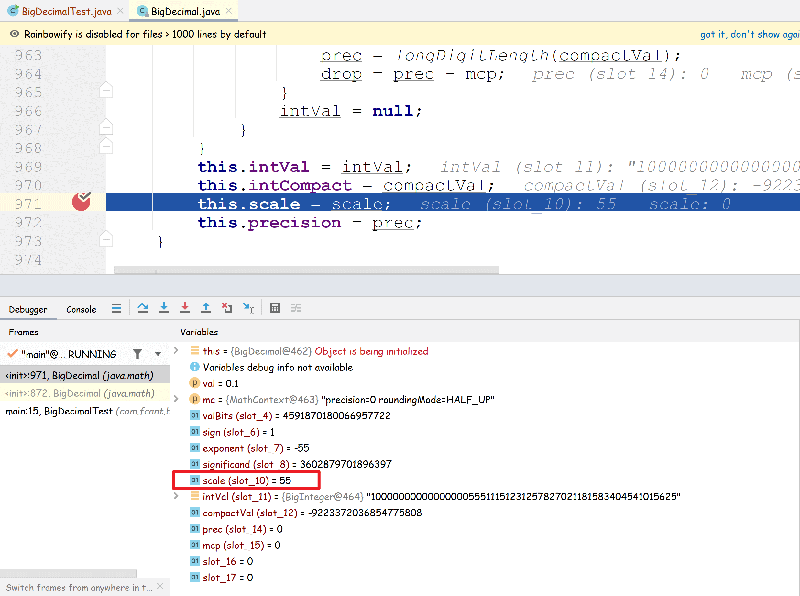Click the Step Into icon

pos(164,308)
